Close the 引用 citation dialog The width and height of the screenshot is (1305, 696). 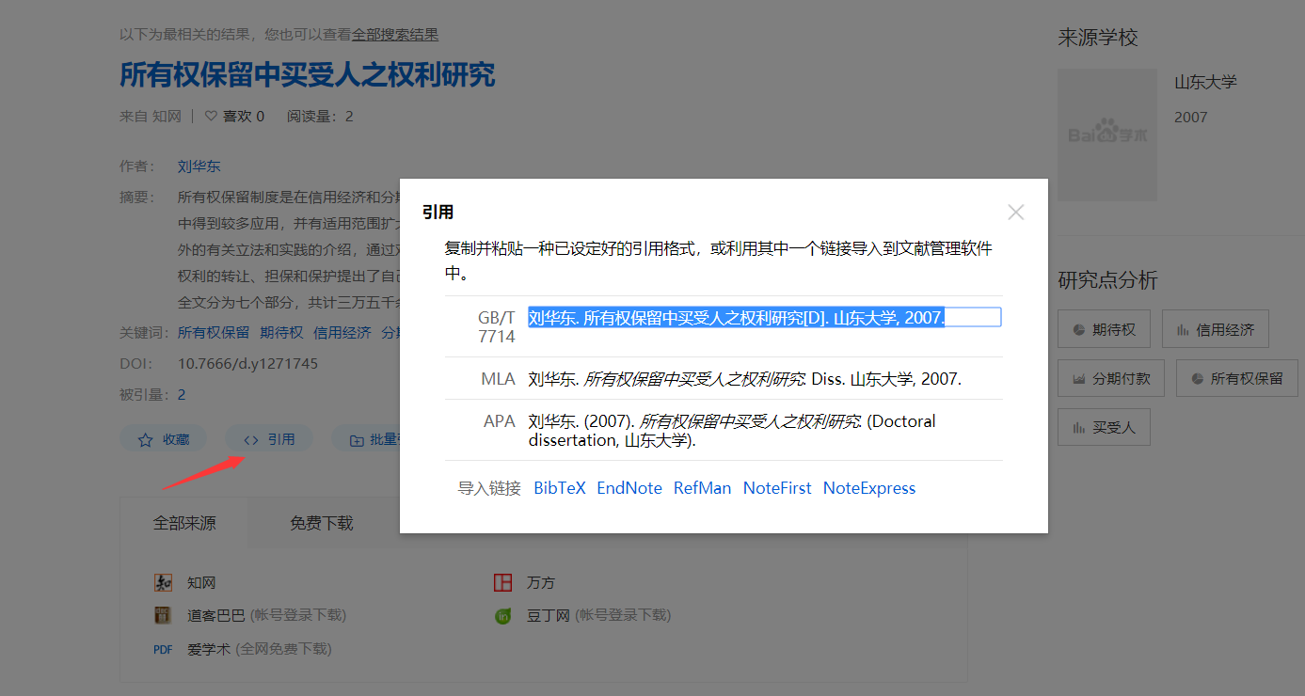point(1015,213)
